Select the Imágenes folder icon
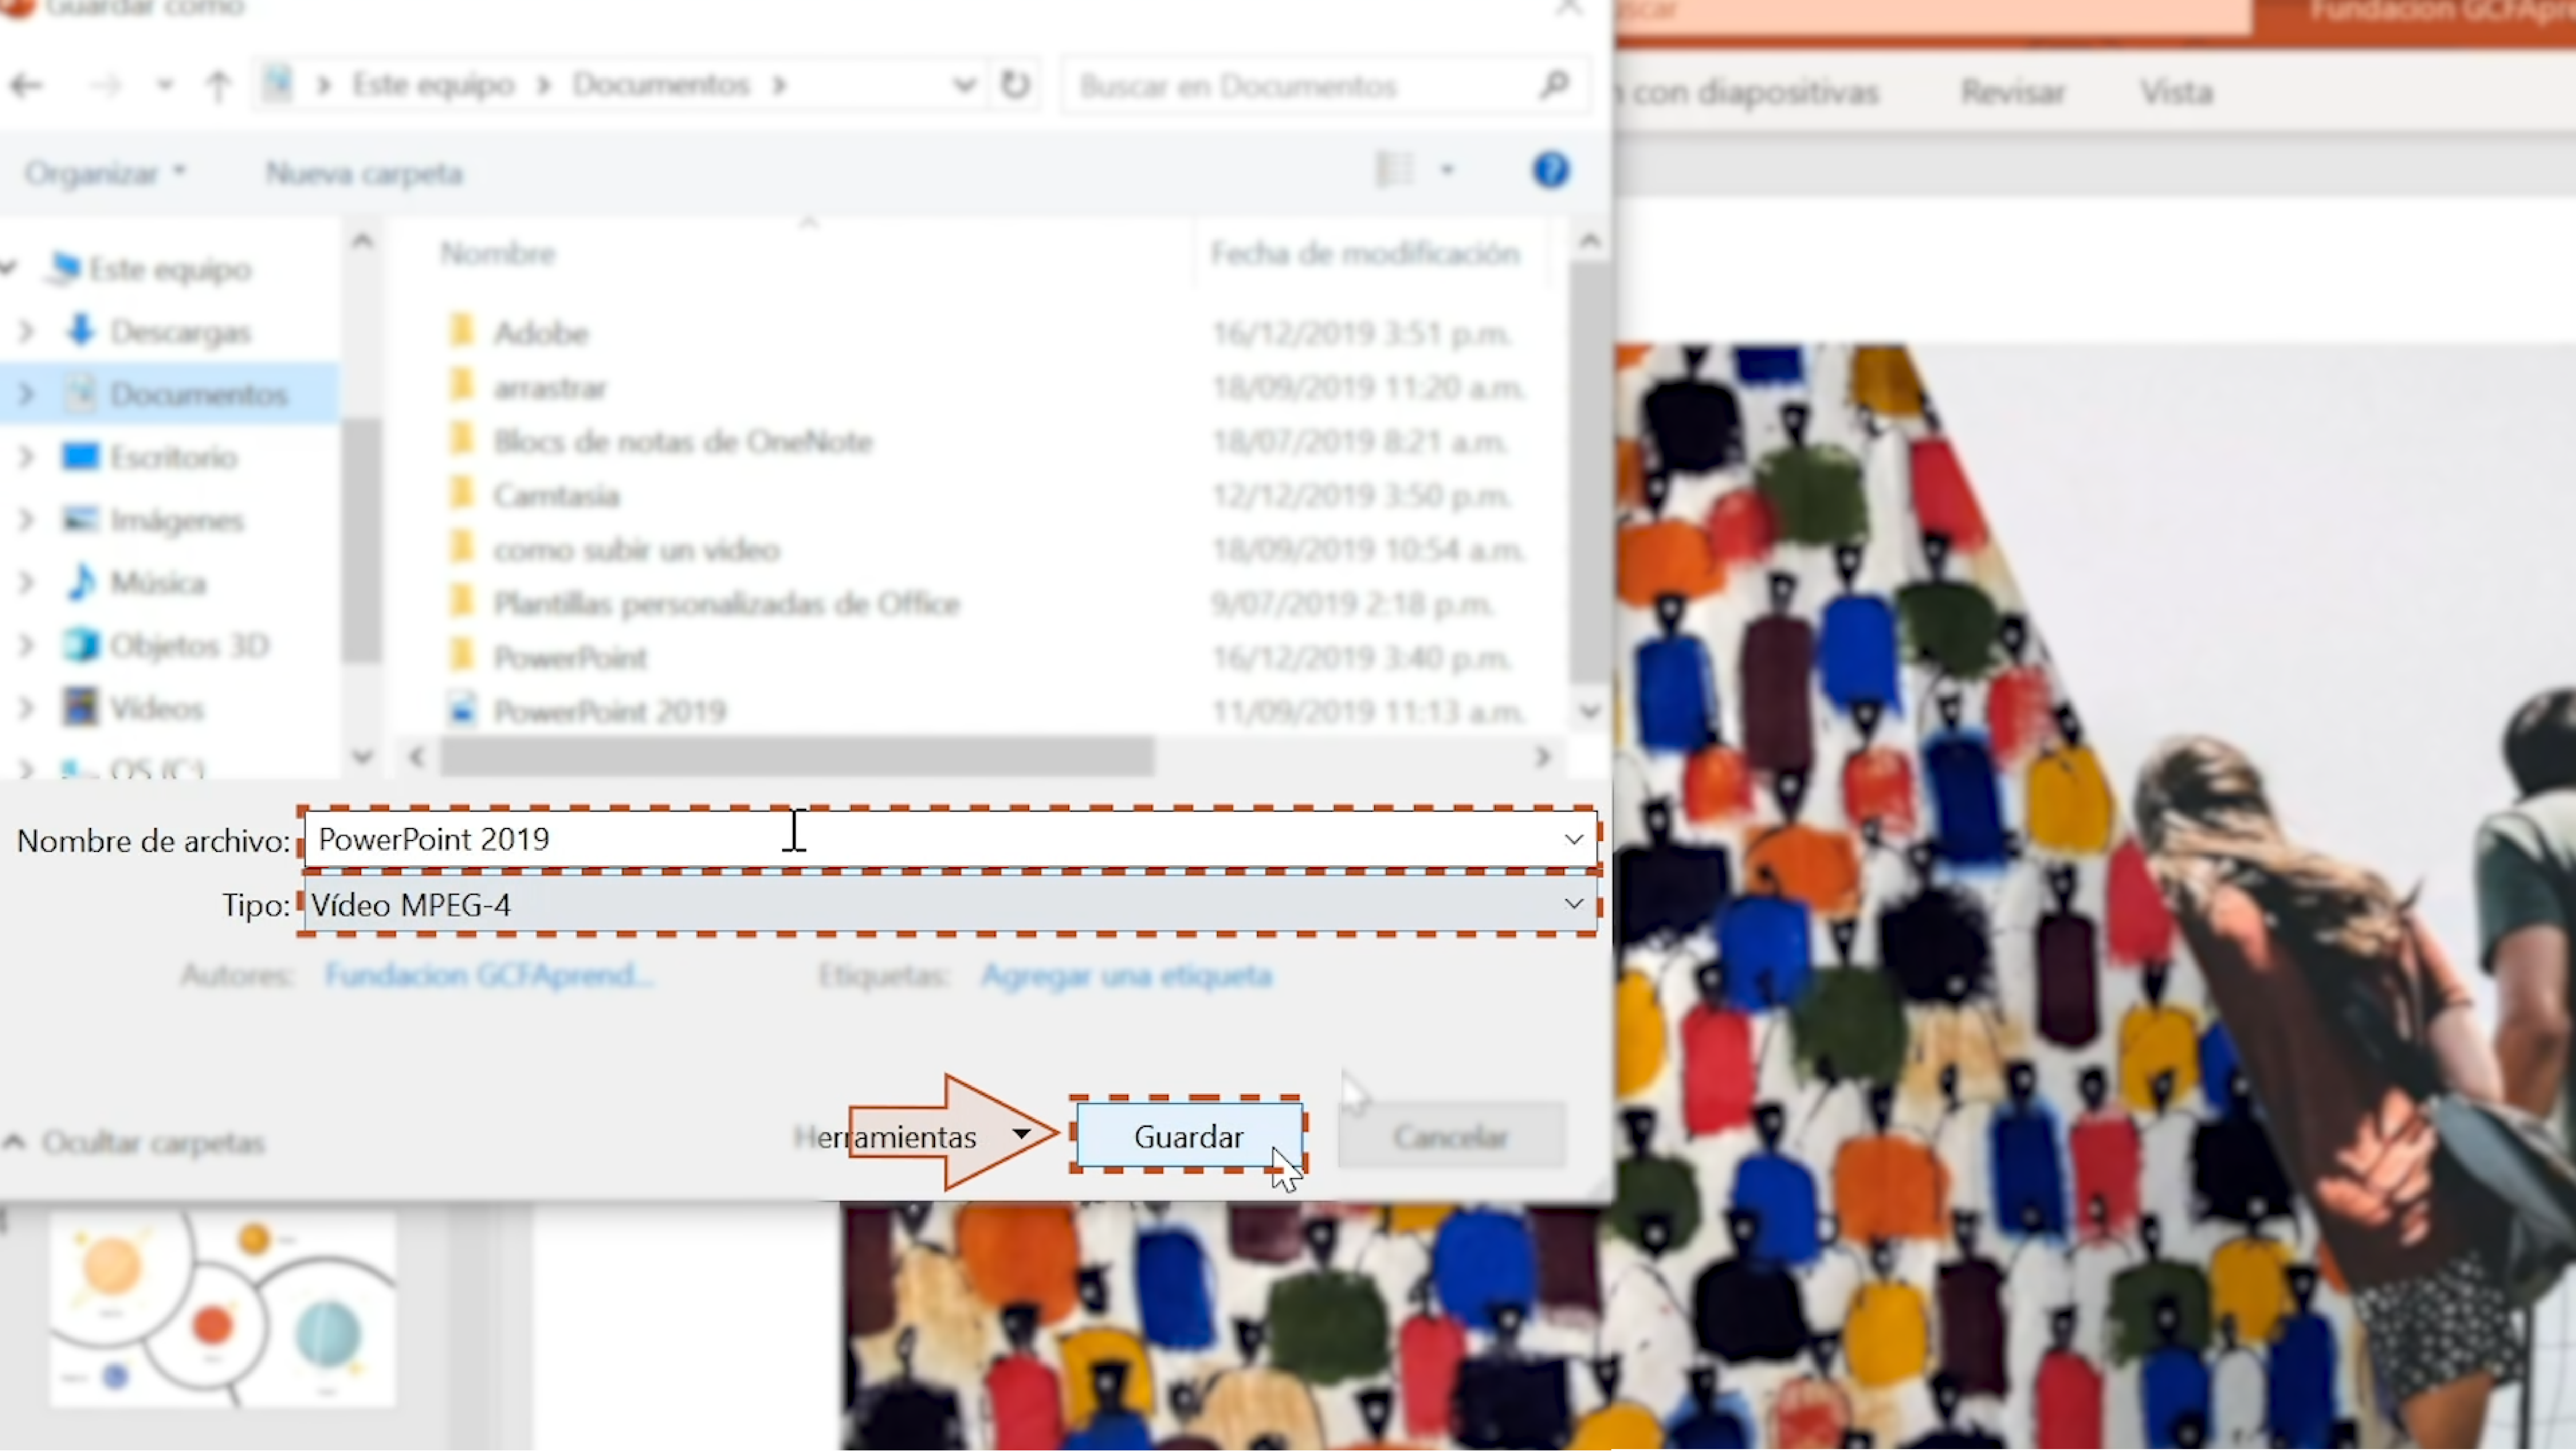Viewport: 2576px width, 1452px height. point(81,518)
